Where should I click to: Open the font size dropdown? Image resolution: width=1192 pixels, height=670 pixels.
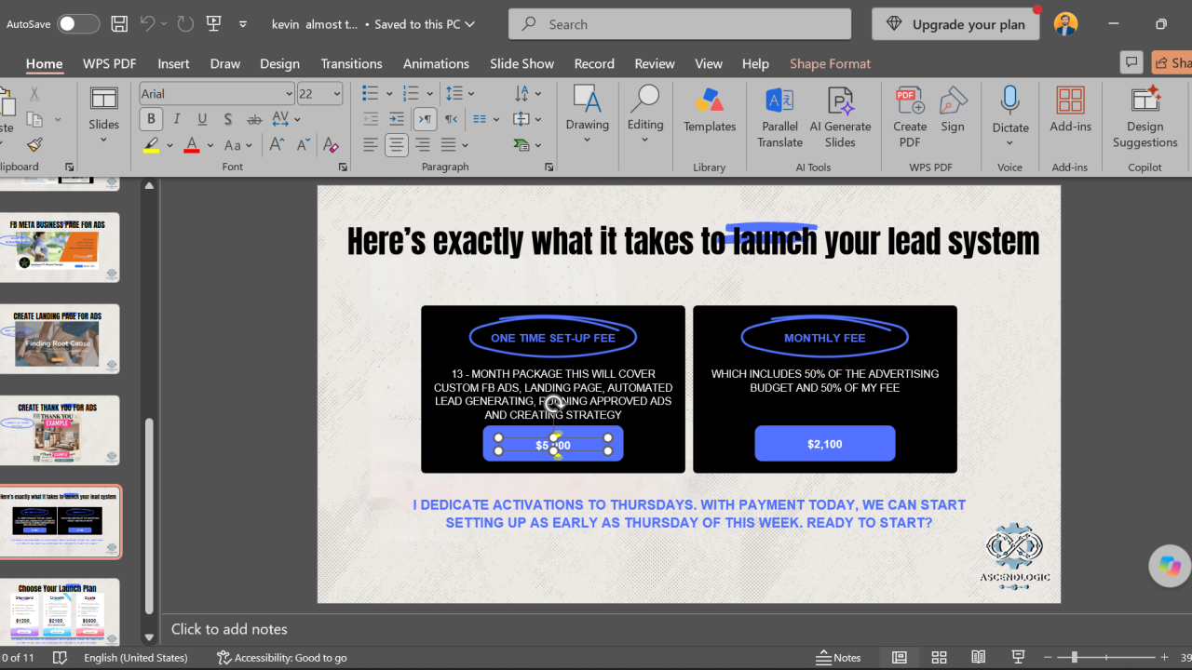336,94
